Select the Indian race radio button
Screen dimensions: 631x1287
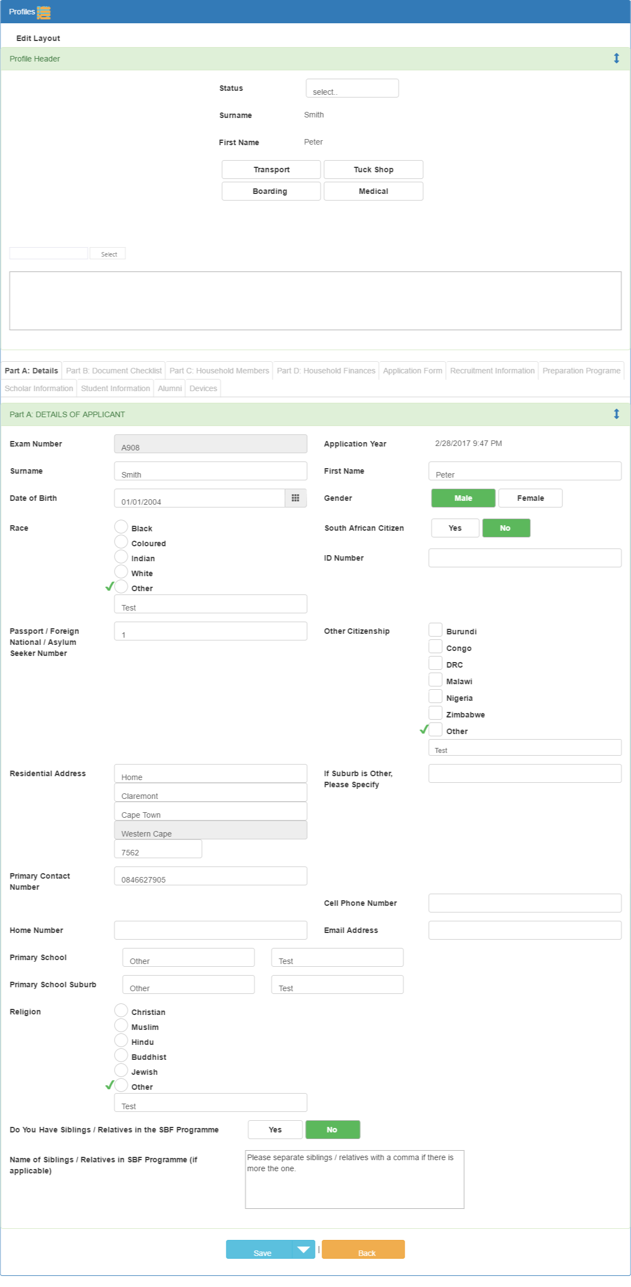click(x=121, y=557)
